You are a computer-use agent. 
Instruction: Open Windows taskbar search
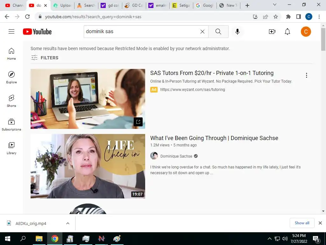pyautogui.click(x=23, y=239)
